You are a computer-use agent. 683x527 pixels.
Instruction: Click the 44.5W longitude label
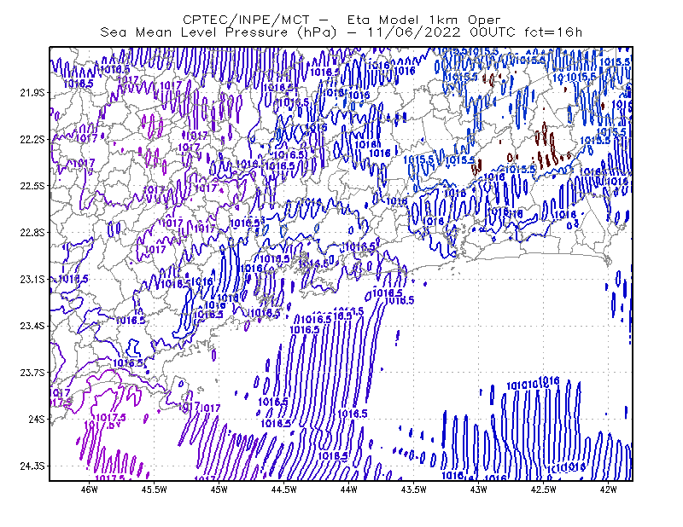tap(284, 489)
